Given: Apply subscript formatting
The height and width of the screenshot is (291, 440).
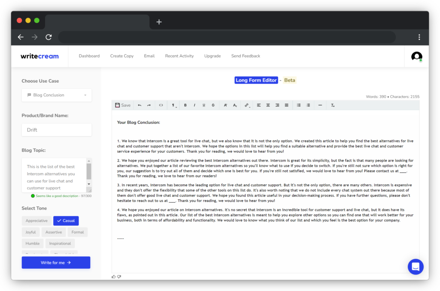Looking at the screenshot, I should point(235,105).
